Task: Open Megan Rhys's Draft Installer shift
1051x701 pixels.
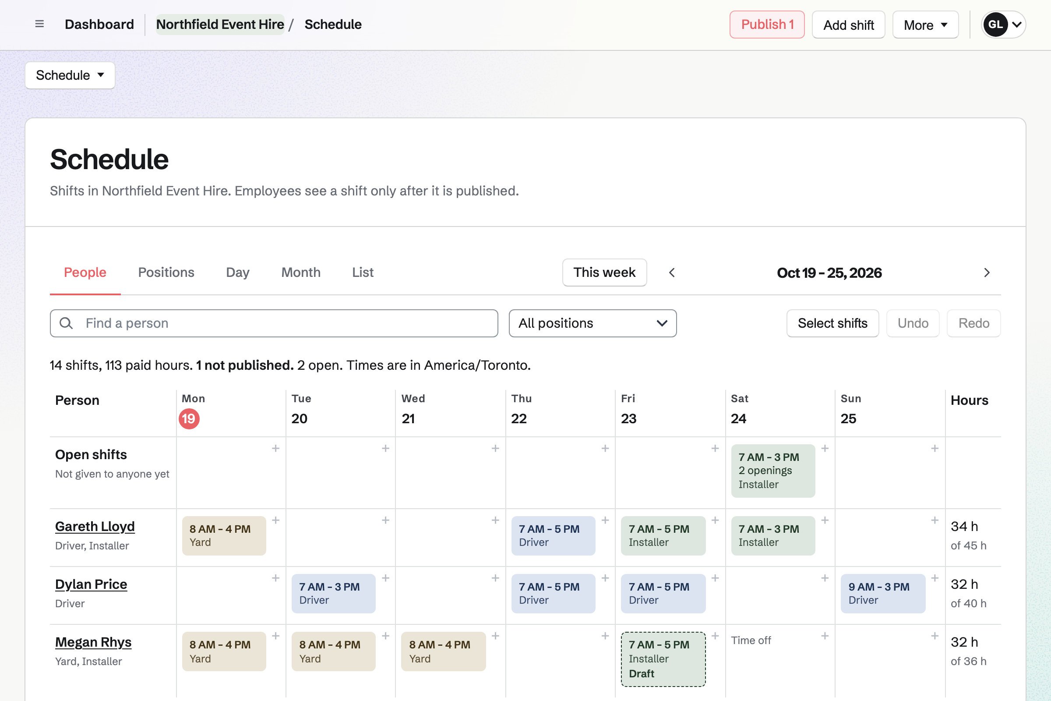Action: tap(663, 659)
